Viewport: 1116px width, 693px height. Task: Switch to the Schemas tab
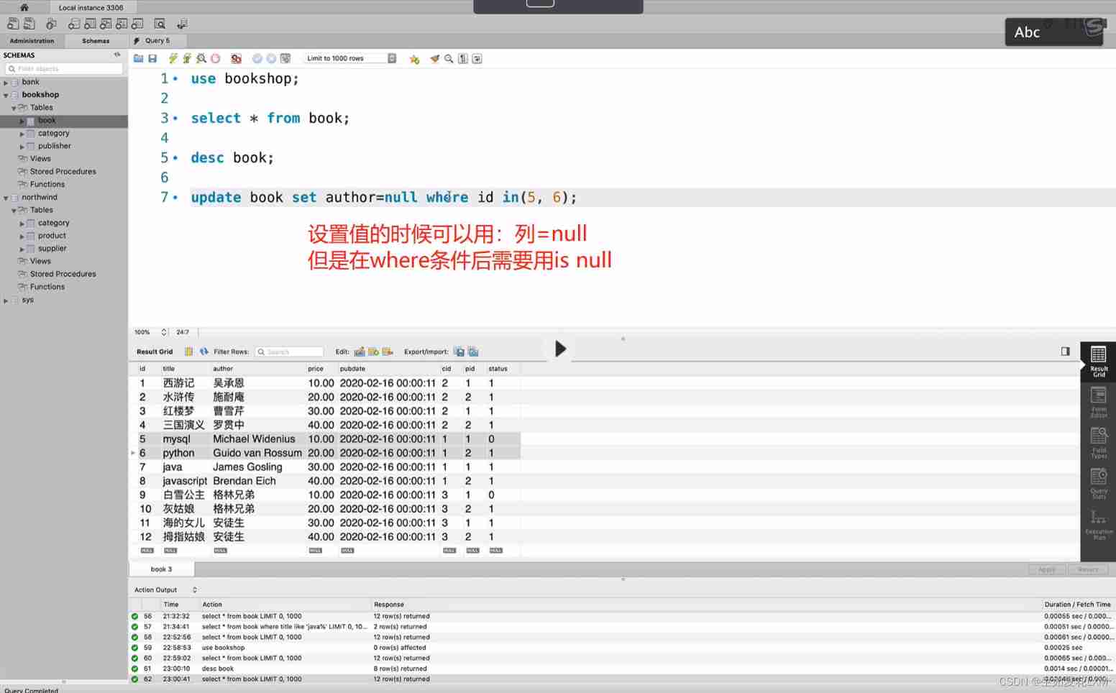pos(96,41)
